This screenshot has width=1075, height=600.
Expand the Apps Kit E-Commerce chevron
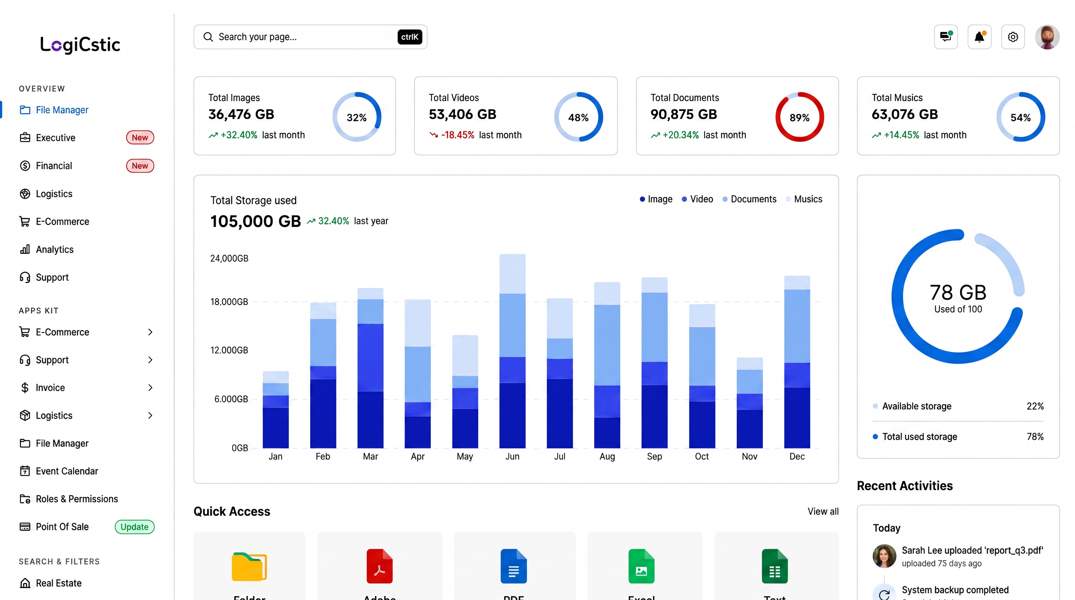150,332
